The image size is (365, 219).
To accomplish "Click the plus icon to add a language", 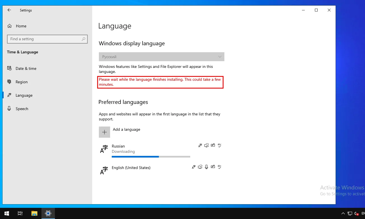I will coord(104,132).
